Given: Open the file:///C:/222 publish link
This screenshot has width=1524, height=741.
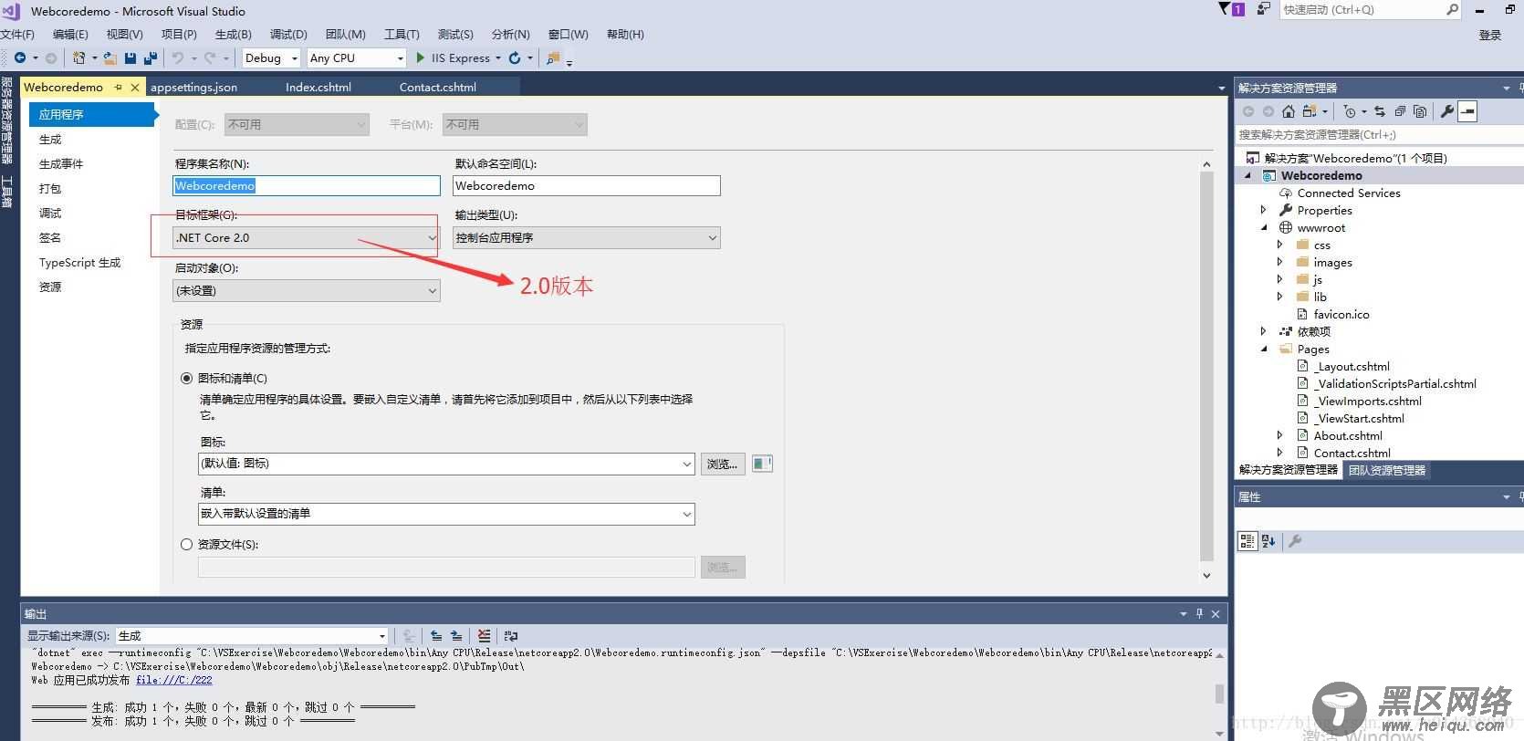Looking at the screenshot, I should coord(174,680).
